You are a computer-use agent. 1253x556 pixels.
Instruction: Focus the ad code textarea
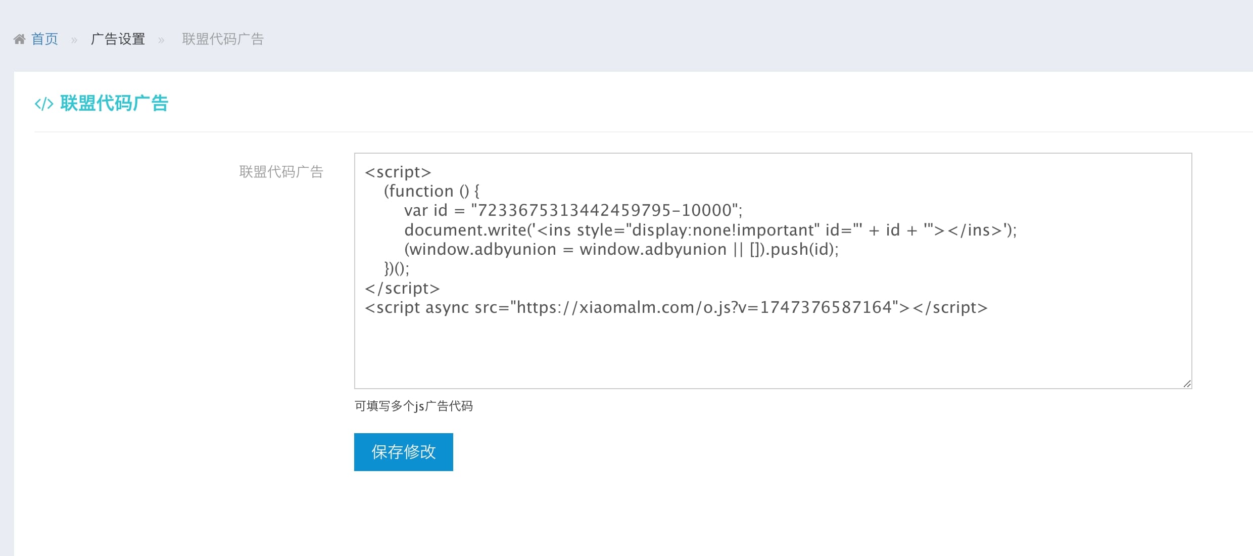(773, 271)
